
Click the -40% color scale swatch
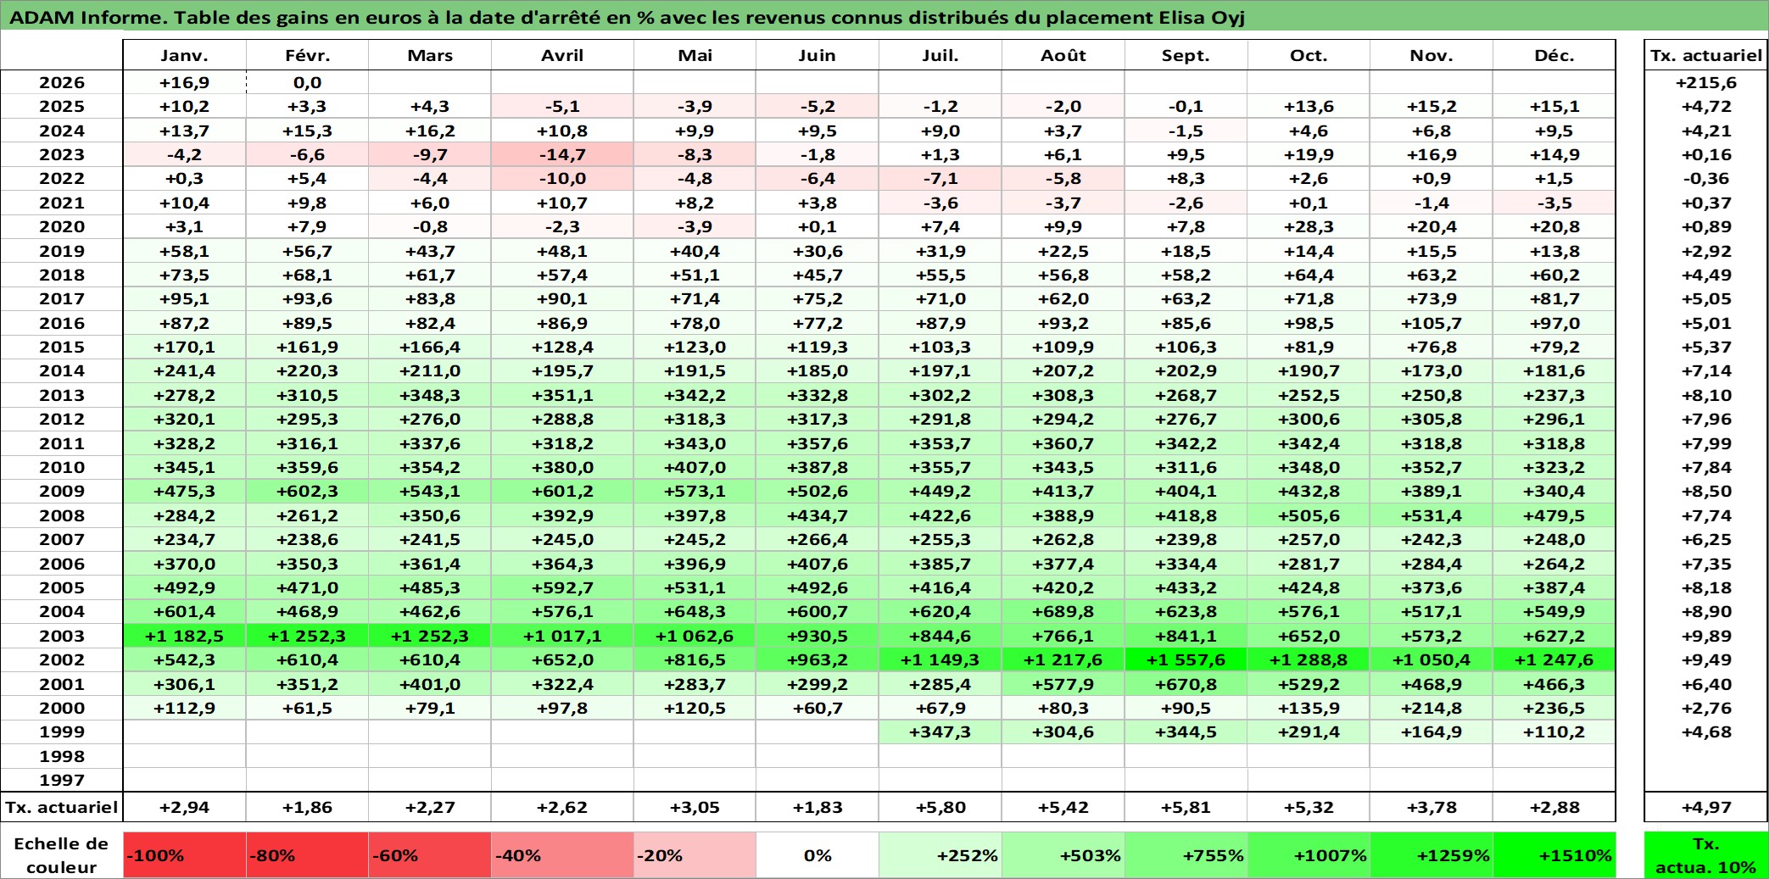coord(562,855)
